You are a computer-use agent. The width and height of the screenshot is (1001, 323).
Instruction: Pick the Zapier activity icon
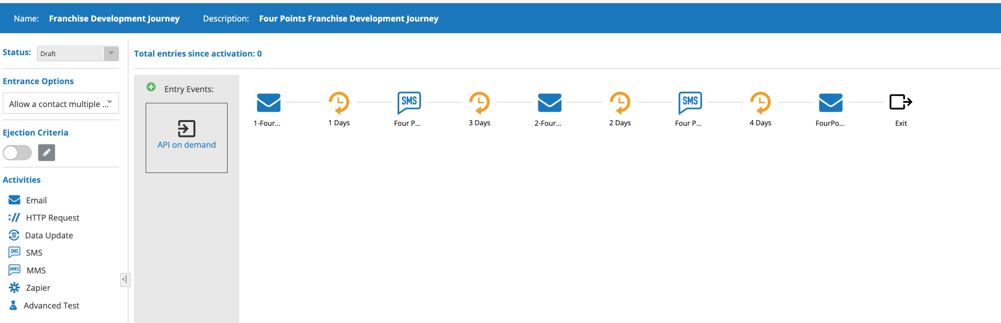pos(15,287)
